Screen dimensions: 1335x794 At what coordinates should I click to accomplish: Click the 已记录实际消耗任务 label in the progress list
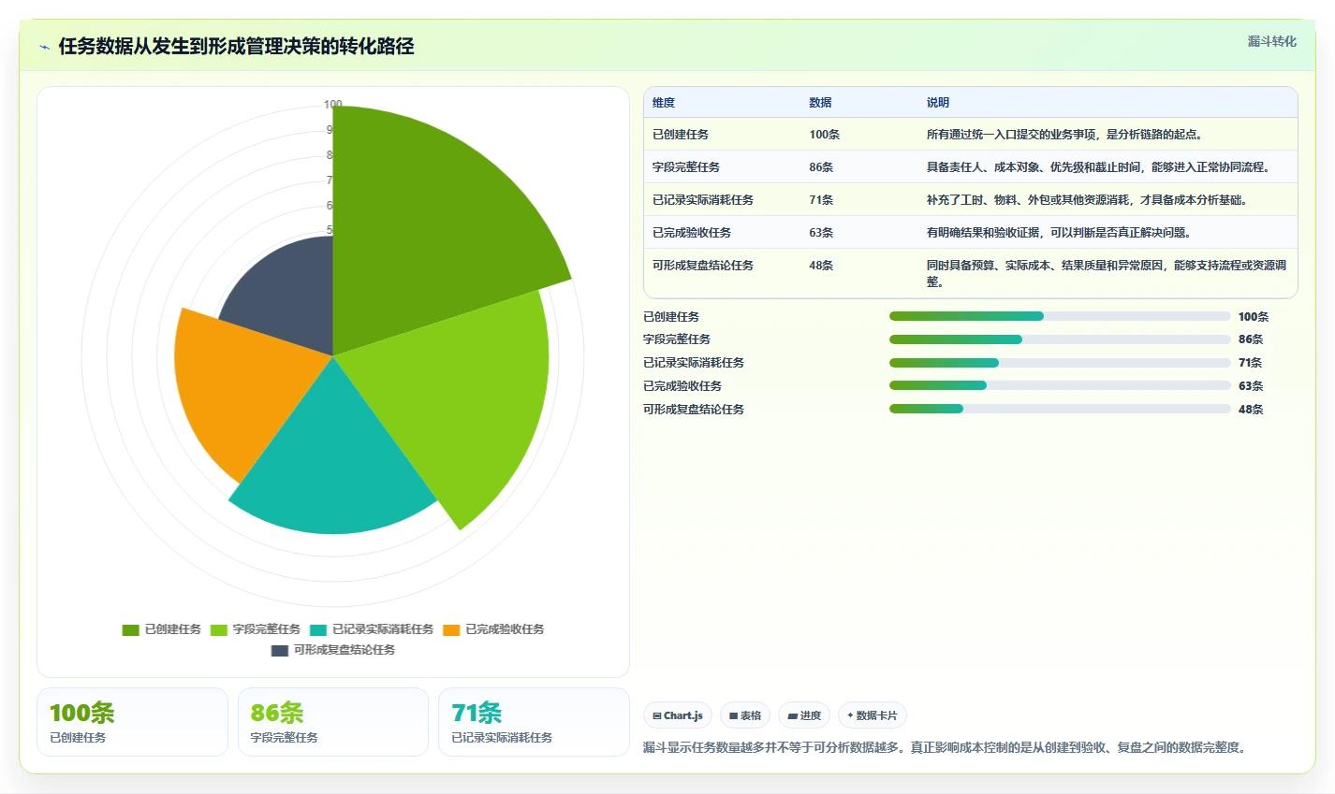click(x=694, y=363)
